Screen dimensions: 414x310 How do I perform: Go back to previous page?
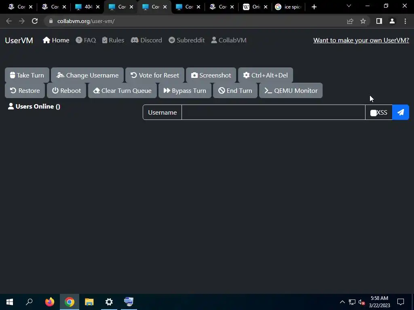(9, 21)
